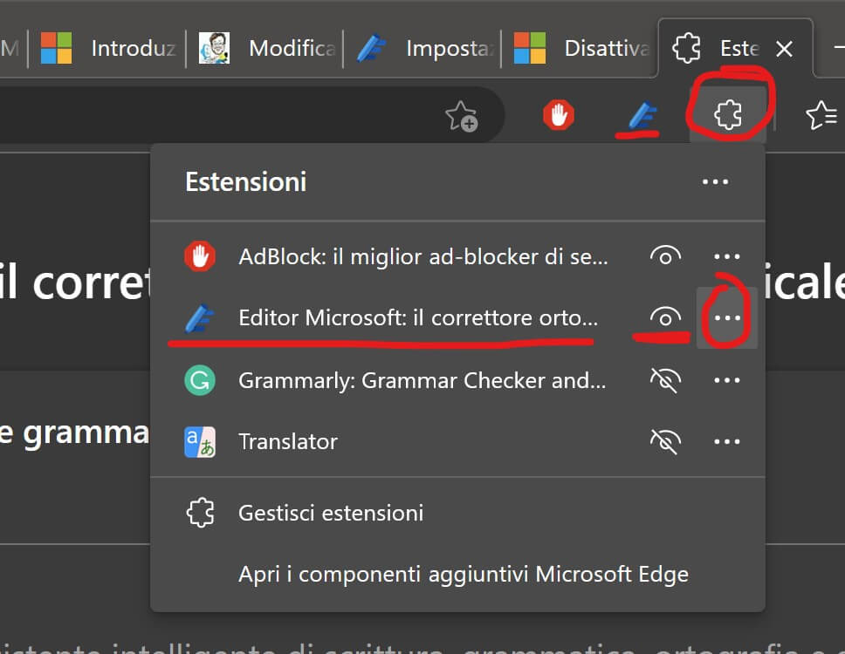Hide AdBlock from the toolbar

click(x=665, y=256)
